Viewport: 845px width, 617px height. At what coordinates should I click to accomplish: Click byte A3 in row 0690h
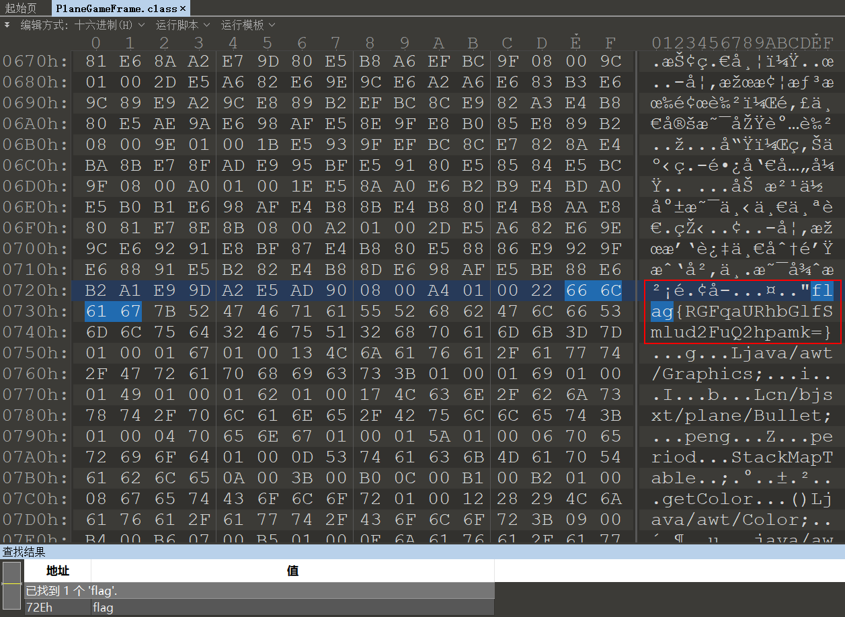click(x=541, y=104)
